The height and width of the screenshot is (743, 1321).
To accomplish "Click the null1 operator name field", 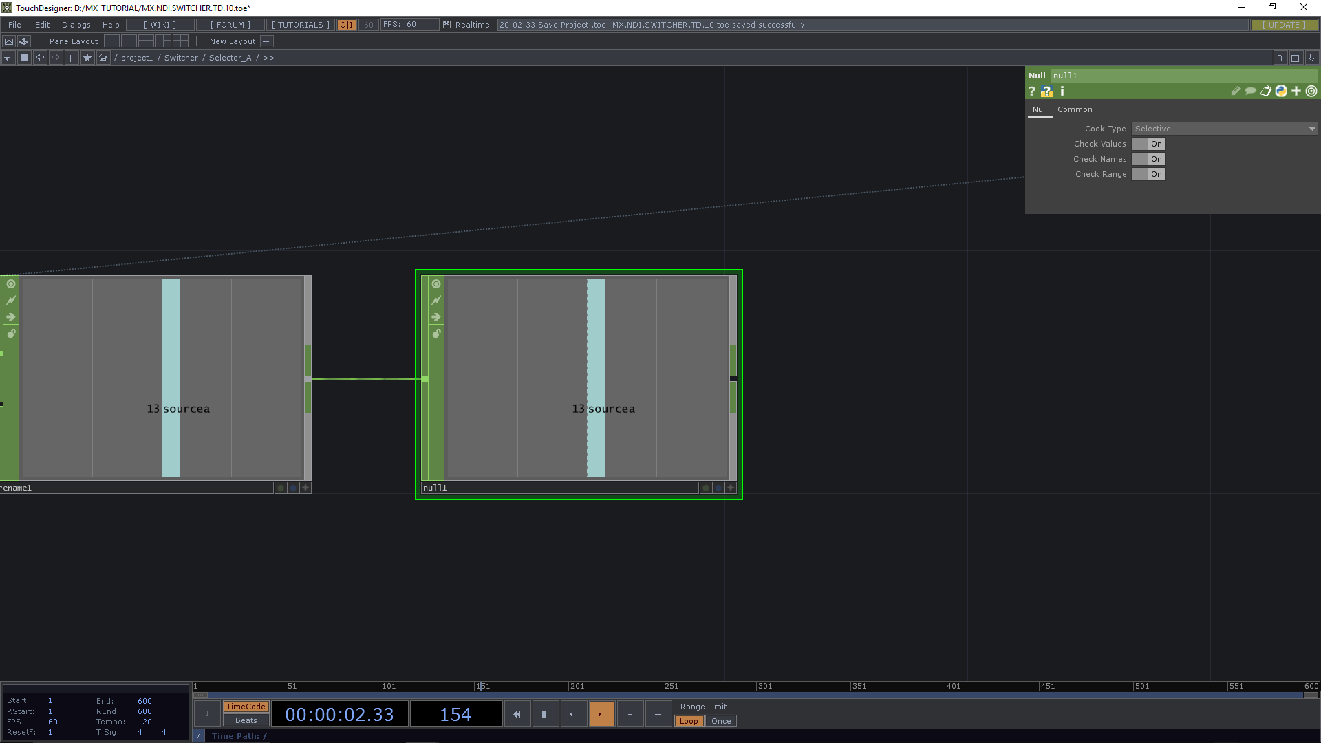I will pos(1183,76).
